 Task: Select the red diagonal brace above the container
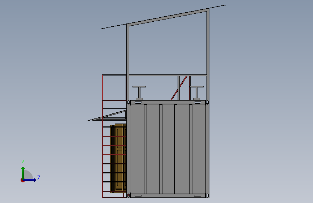(x=179, y=88)
